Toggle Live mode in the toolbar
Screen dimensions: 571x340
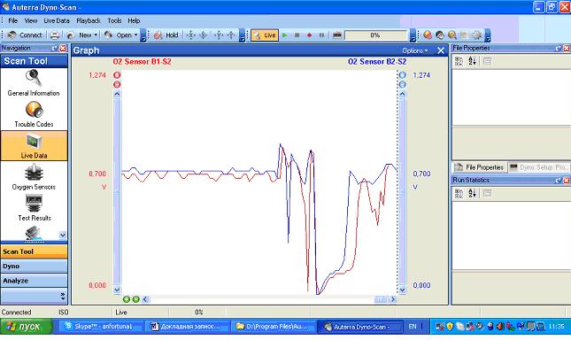click(265, 35)
